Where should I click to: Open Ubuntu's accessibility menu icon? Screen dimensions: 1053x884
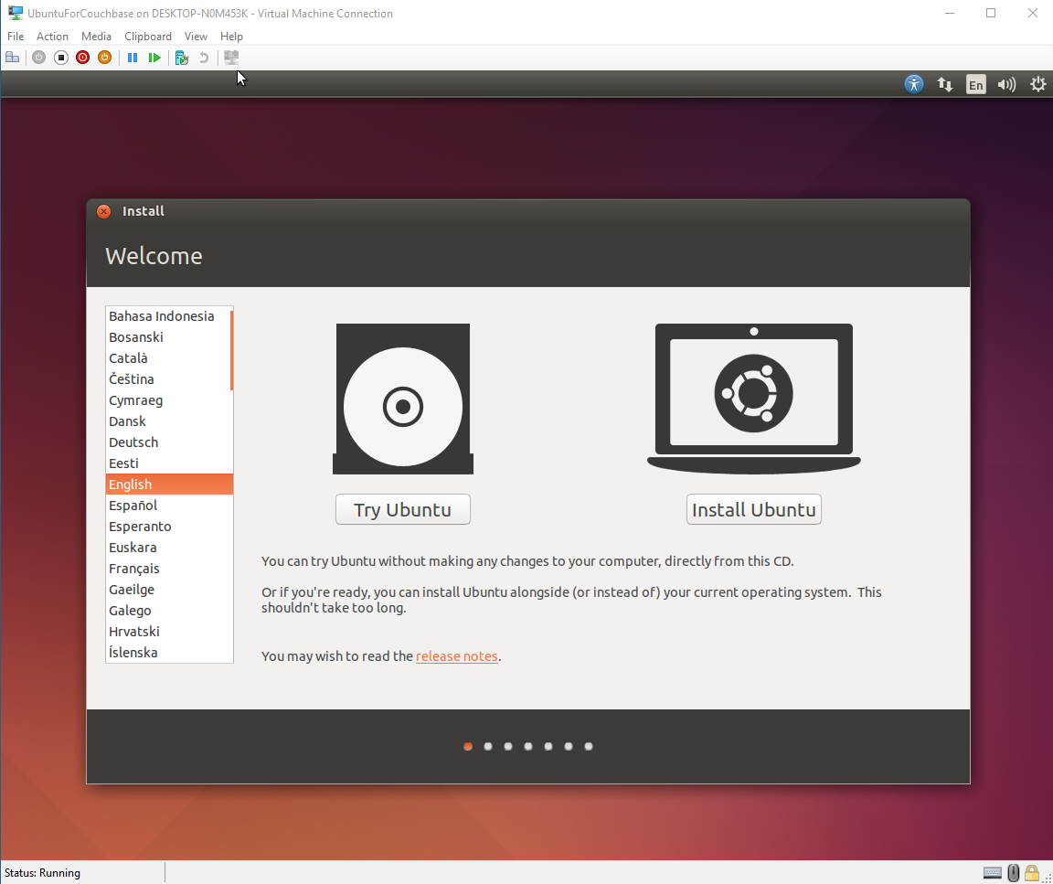click(913, 83)
